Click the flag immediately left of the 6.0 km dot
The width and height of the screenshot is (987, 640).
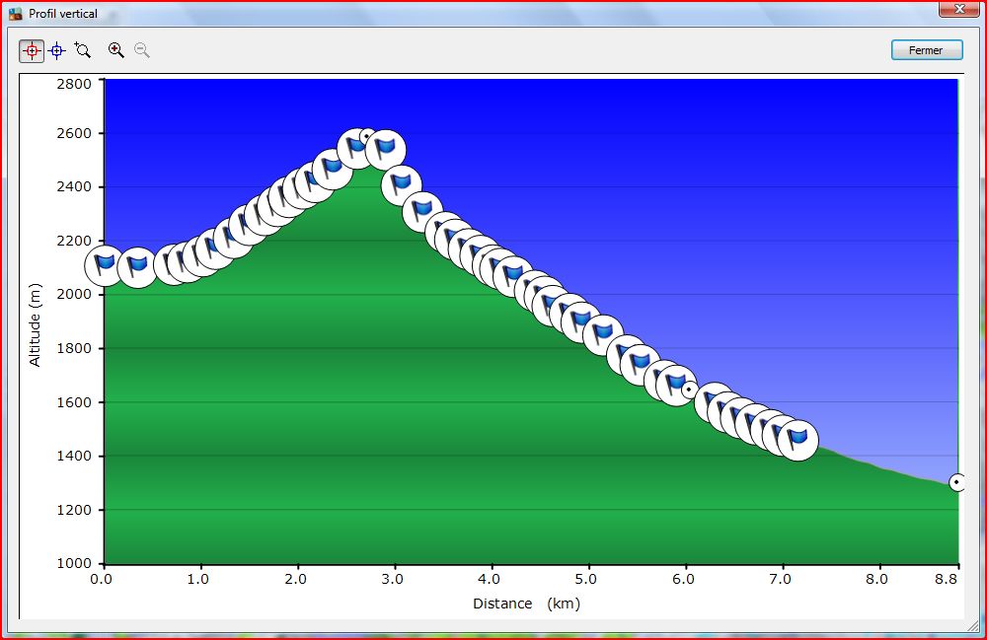coord(675,383)
